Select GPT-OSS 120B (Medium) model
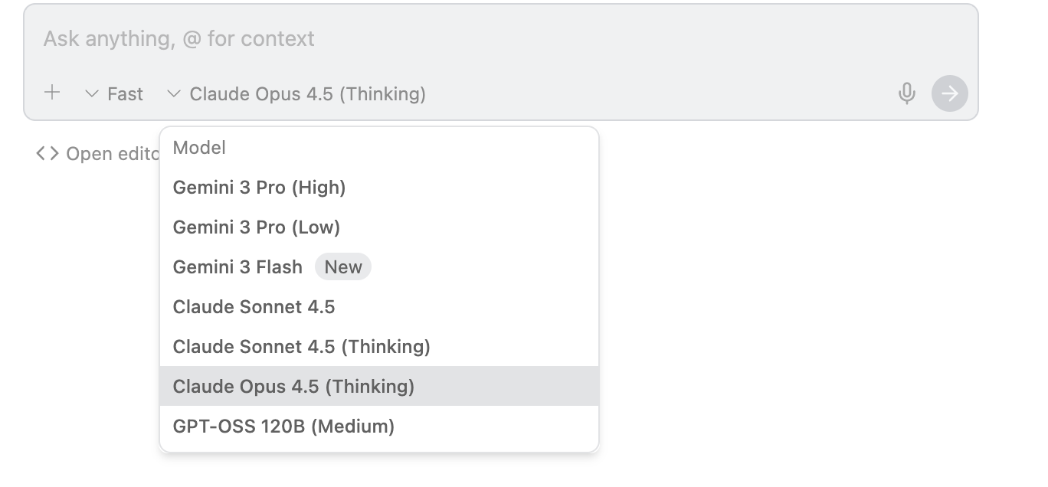1048x487 pixels. [283, 427]
